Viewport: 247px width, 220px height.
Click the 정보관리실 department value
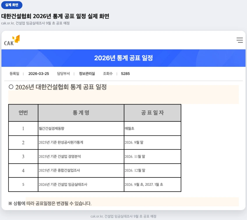(x=87, y=74)
